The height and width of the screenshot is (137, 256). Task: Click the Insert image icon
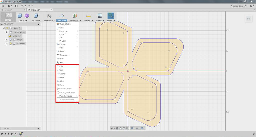pos(100,16)
